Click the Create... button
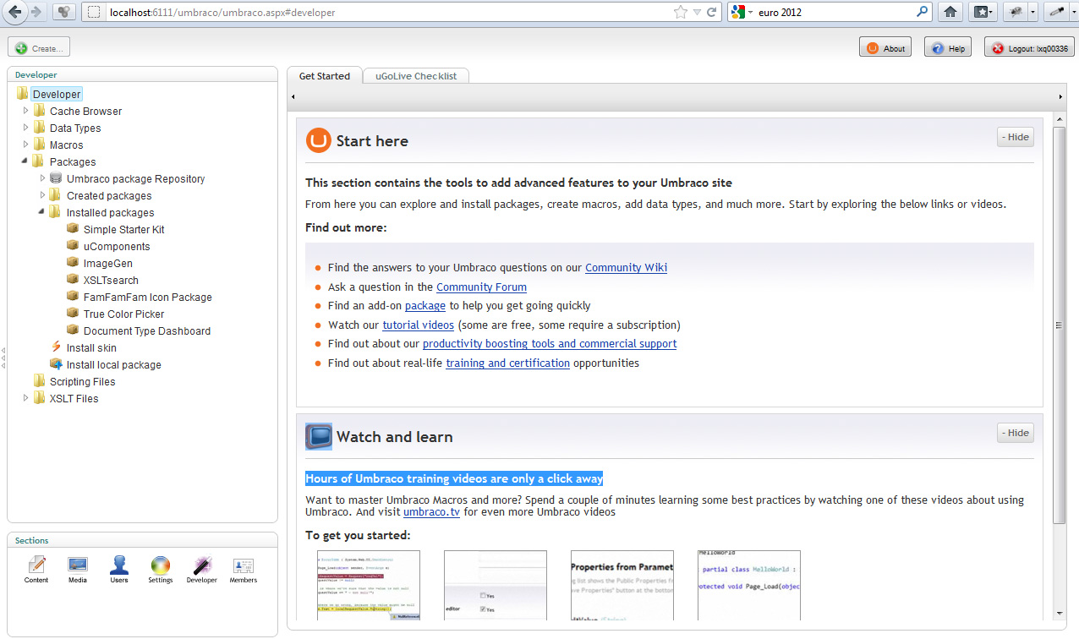 coord(39,48)
